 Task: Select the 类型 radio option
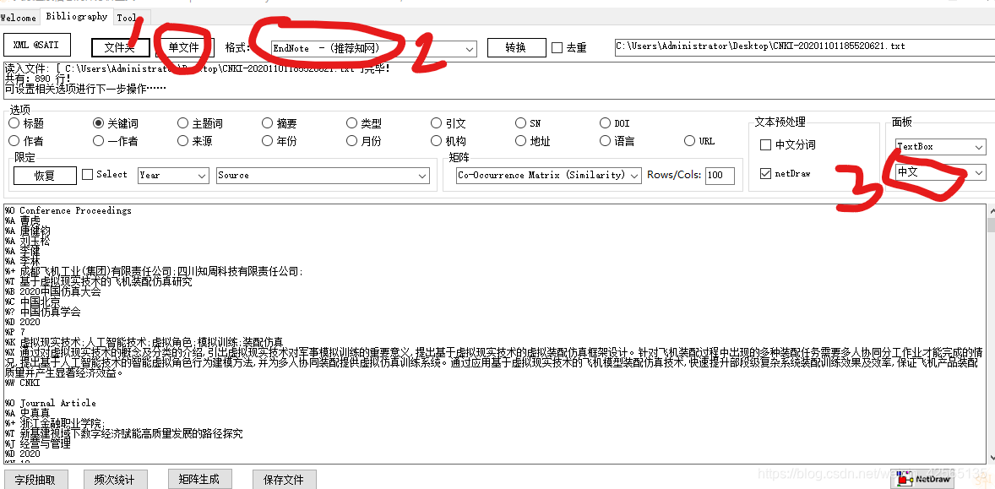coord(351,123)
